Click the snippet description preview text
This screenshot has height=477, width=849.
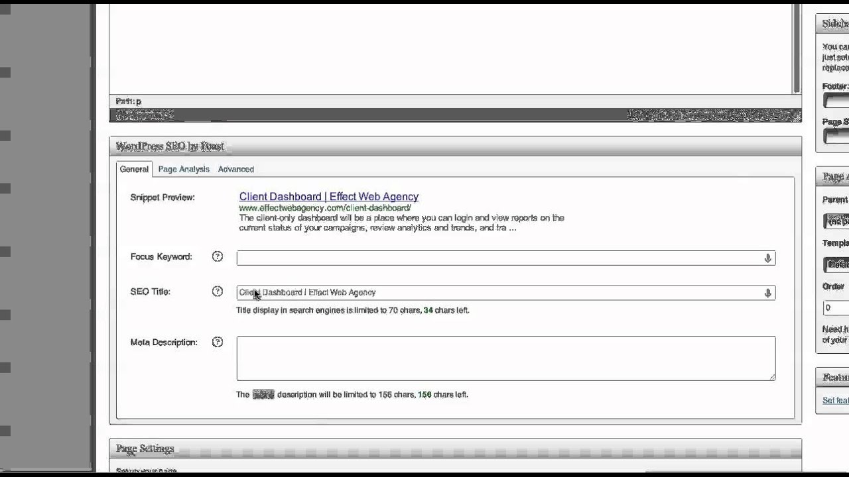[x=401, y=223]
